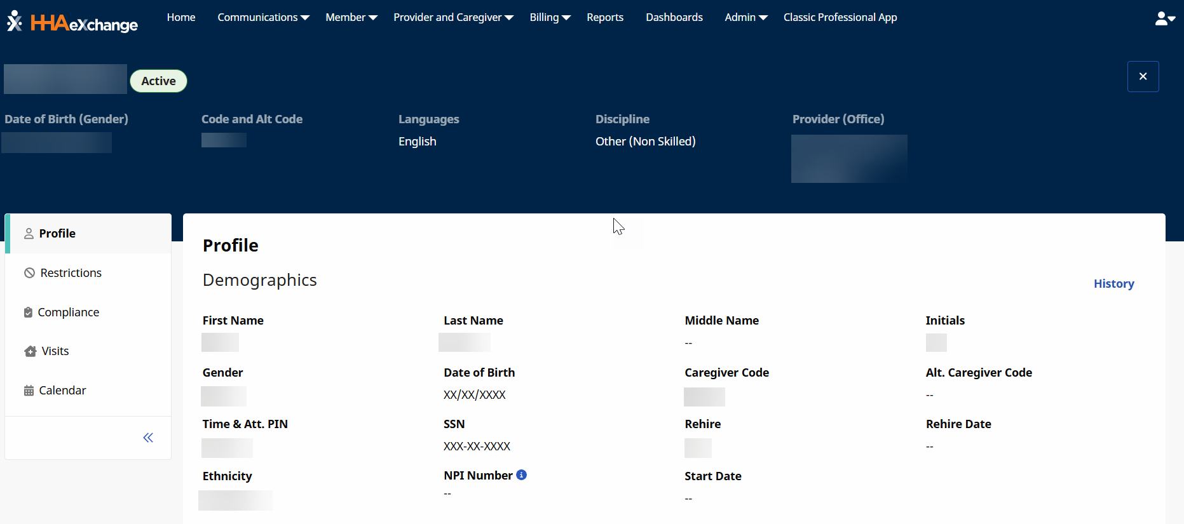Viewport: 1184px width, 524px height.
Task: Click the NPI Number info icon
Action: (x=521, y=475)
